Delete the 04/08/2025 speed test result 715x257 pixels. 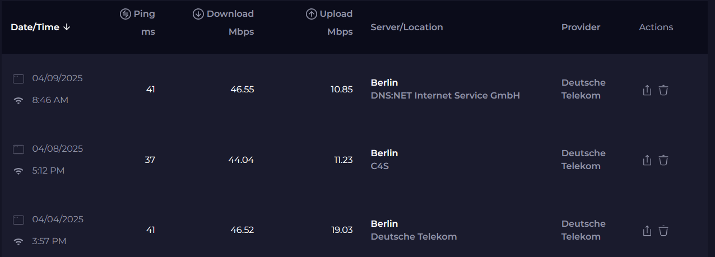pyautogui.click(x=663, y=160)
